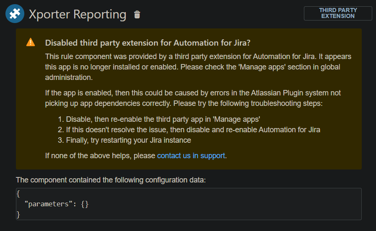
Task: Click "The component contained the following configuration data" label
Action: point(111,180)
